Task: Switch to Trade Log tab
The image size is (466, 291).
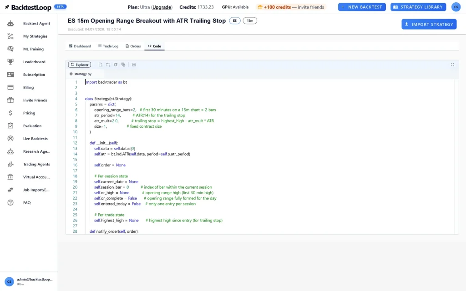Action: [108, 46]
